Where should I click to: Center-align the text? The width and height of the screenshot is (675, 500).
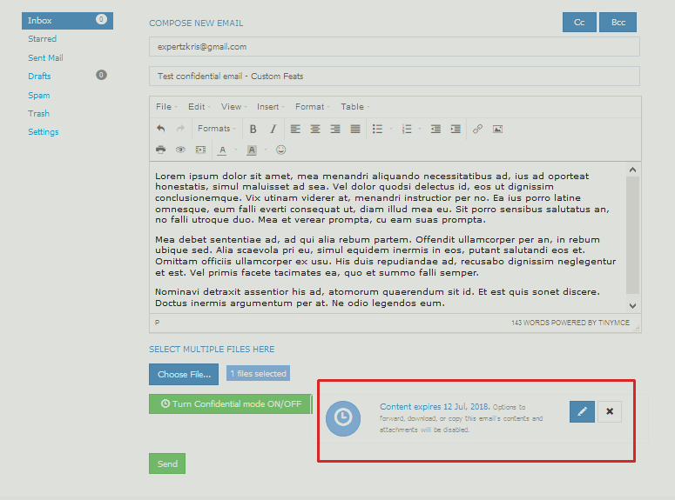coord(315,129)
